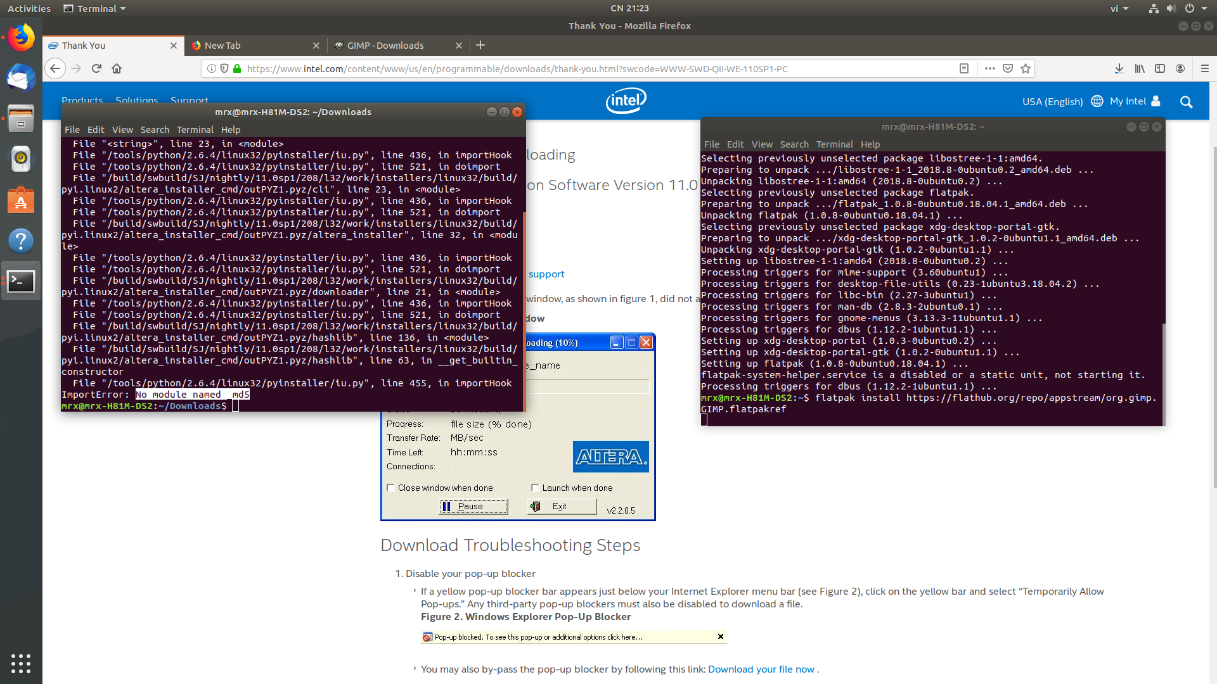
Task: Open USA (English) region selector
Action: (x=1062, y=101)
